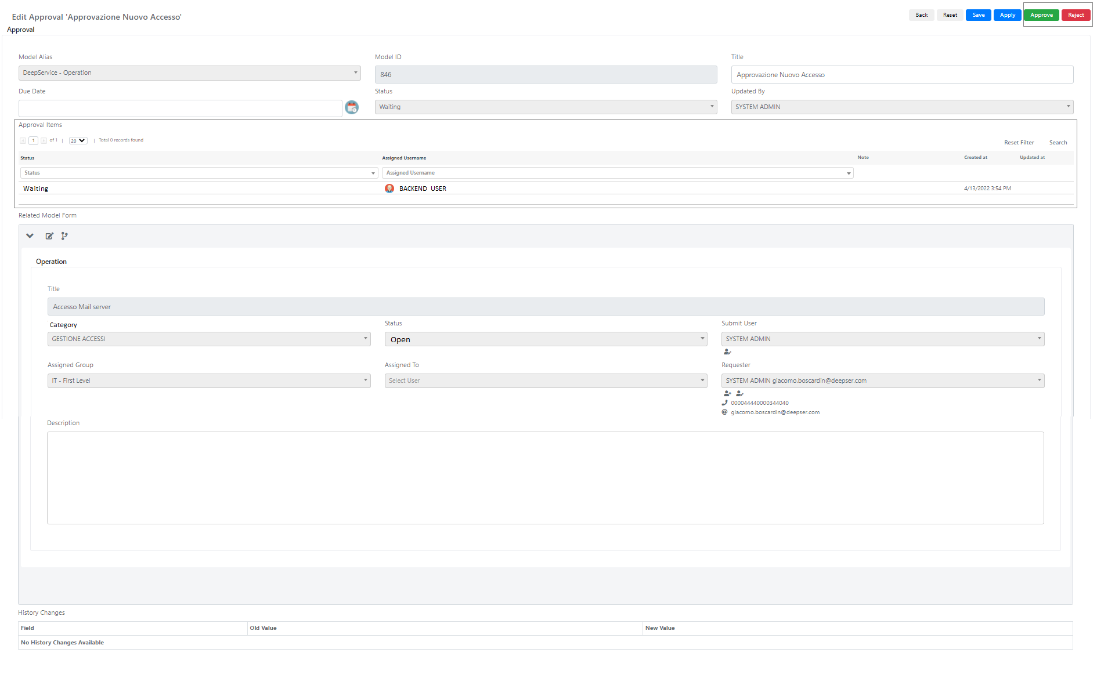Select the Waiting approval item row
Viewport: 1097px width, 674px height.
click(546, 189)
